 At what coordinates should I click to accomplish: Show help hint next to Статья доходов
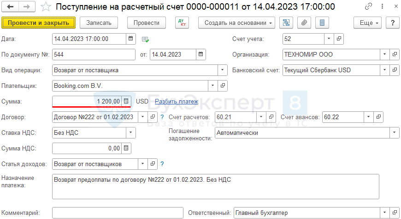coord(162,164)
